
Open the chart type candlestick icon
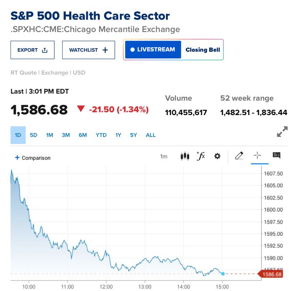tap(185, 156)
